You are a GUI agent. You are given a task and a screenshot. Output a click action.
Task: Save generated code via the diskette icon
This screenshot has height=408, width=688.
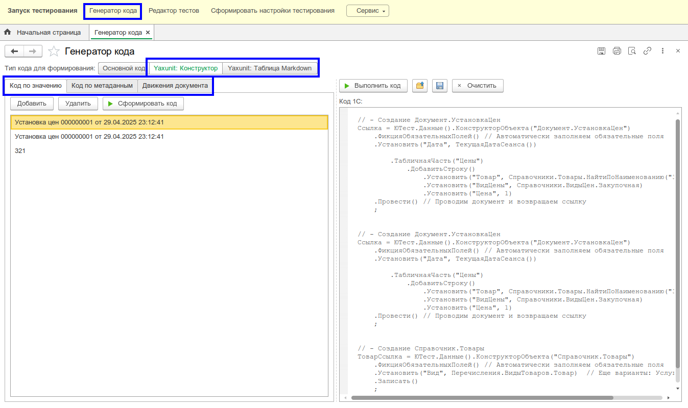coord(439,85)
